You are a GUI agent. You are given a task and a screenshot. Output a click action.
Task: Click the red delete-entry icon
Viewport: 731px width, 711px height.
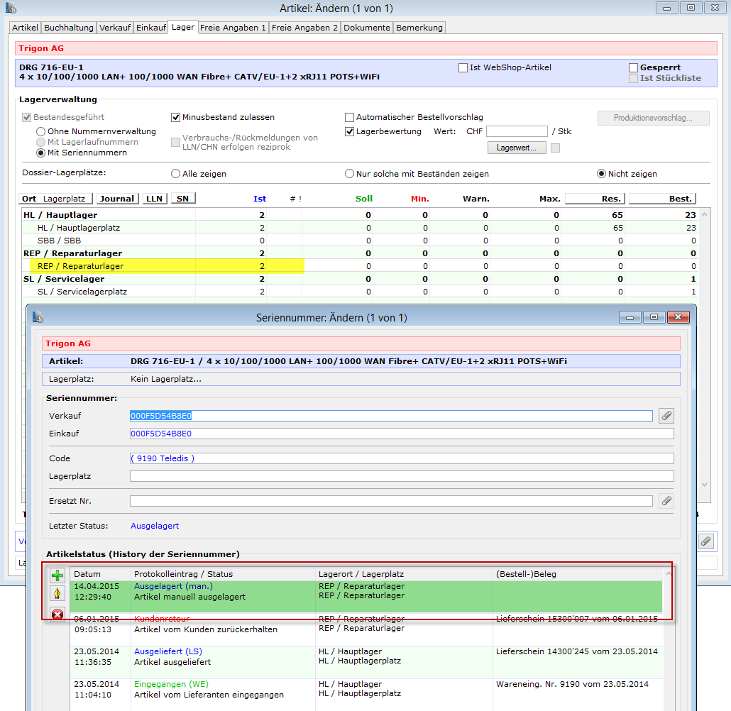pyautogui.click(x=57, y=614)
